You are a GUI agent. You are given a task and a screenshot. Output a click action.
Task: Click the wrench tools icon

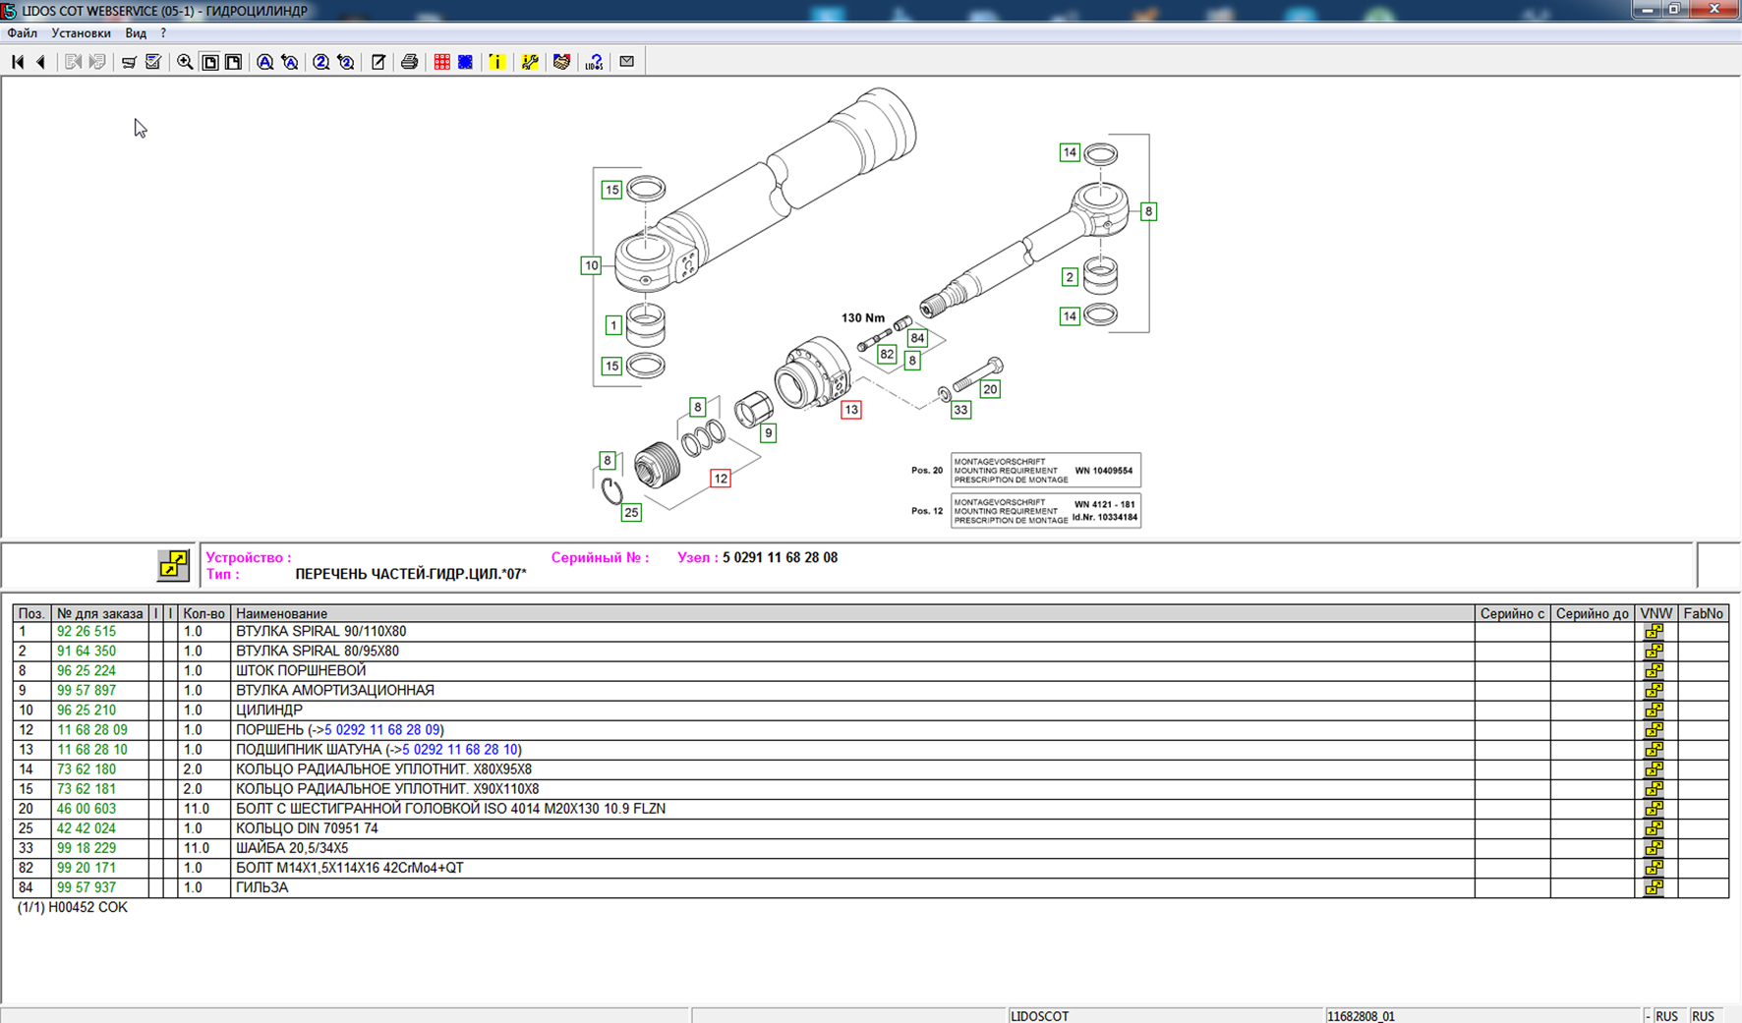point(530,62)
